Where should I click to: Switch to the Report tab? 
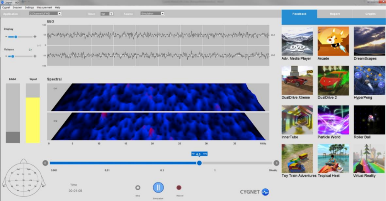(335, 14)
